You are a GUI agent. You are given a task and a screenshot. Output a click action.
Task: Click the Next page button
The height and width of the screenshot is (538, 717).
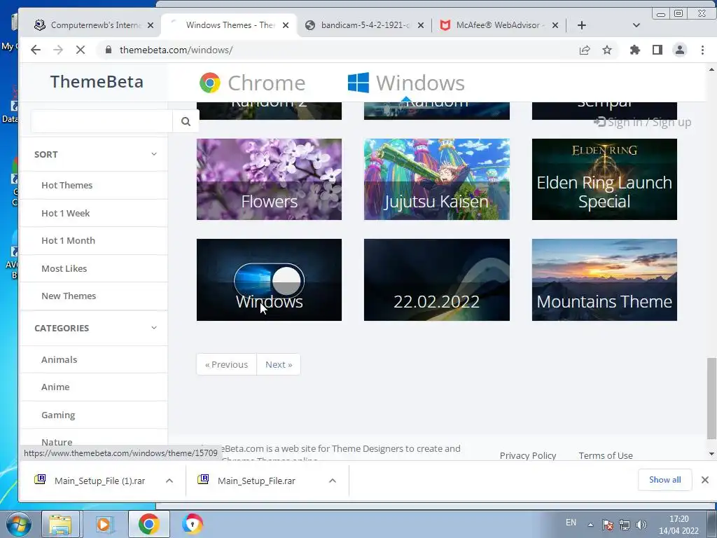click(x=279, y=364)
